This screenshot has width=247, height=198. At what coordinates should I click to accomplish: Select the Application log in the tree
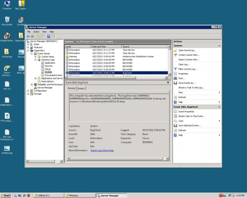[x=50, y=63]
